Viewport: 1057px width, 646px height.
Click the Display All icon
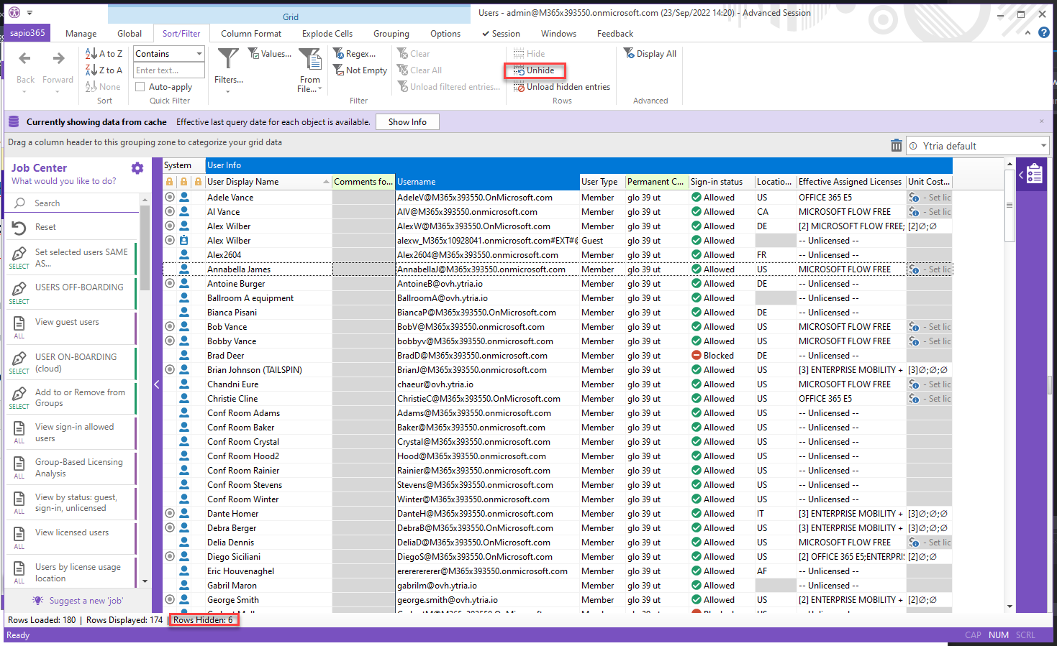pos(629,54)
